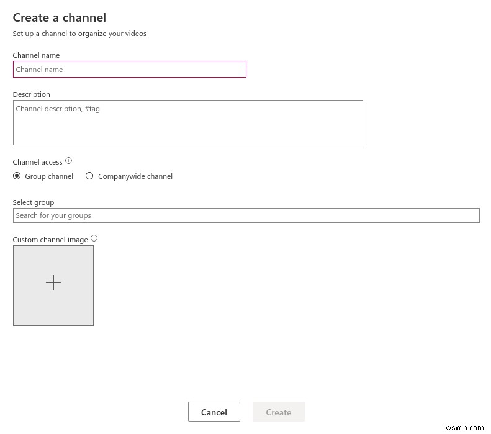Select the Companywide channel radio button
This screenshot has width=491, height=434.
click(x=89, y=176)
